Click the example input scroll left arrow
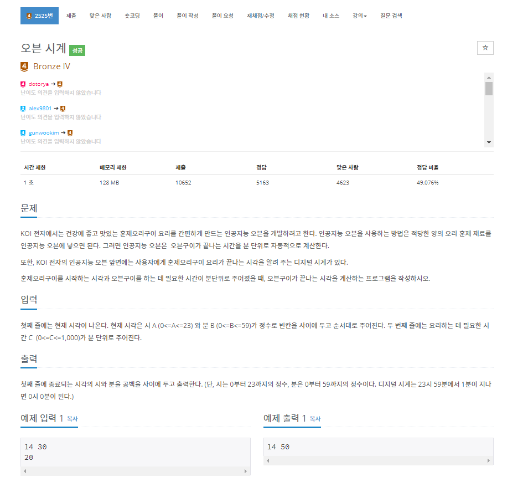Image resolution: width=528 pixels, height=482 pixels. point(25,471)
